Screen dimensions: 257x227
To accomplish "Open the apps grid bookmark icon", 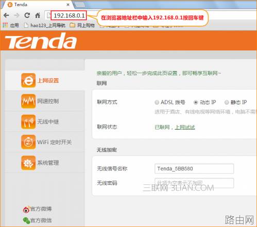I will pos(5,25).
